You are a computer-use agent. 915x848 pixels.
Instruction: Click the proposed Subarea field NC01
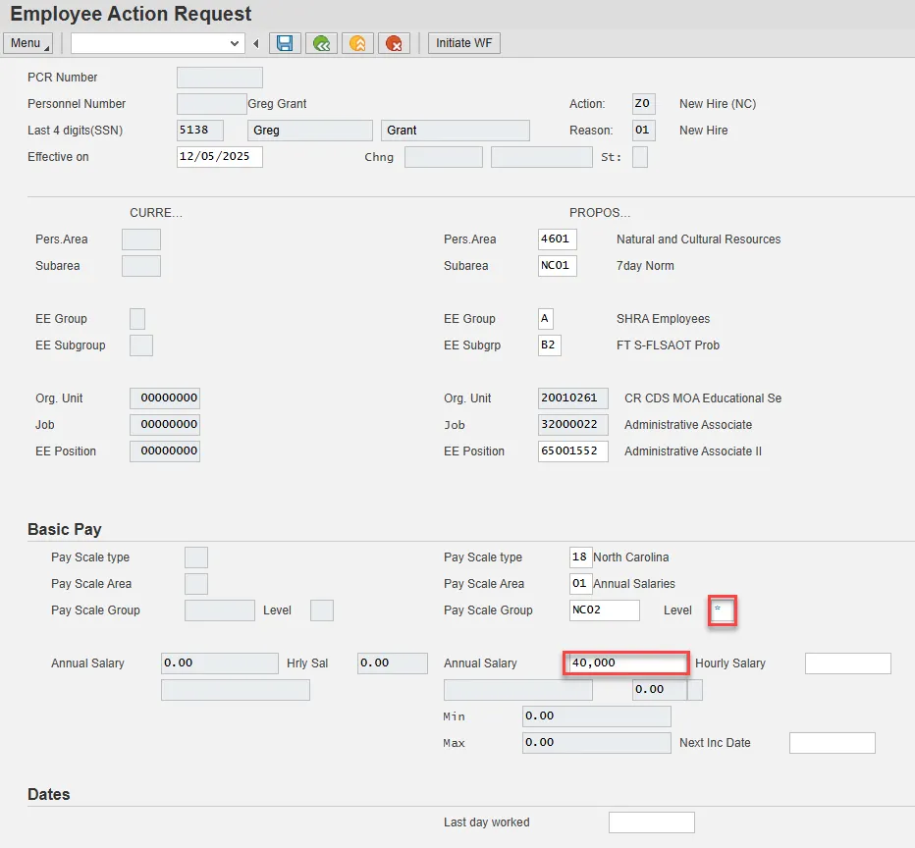(x=558, y=266)
